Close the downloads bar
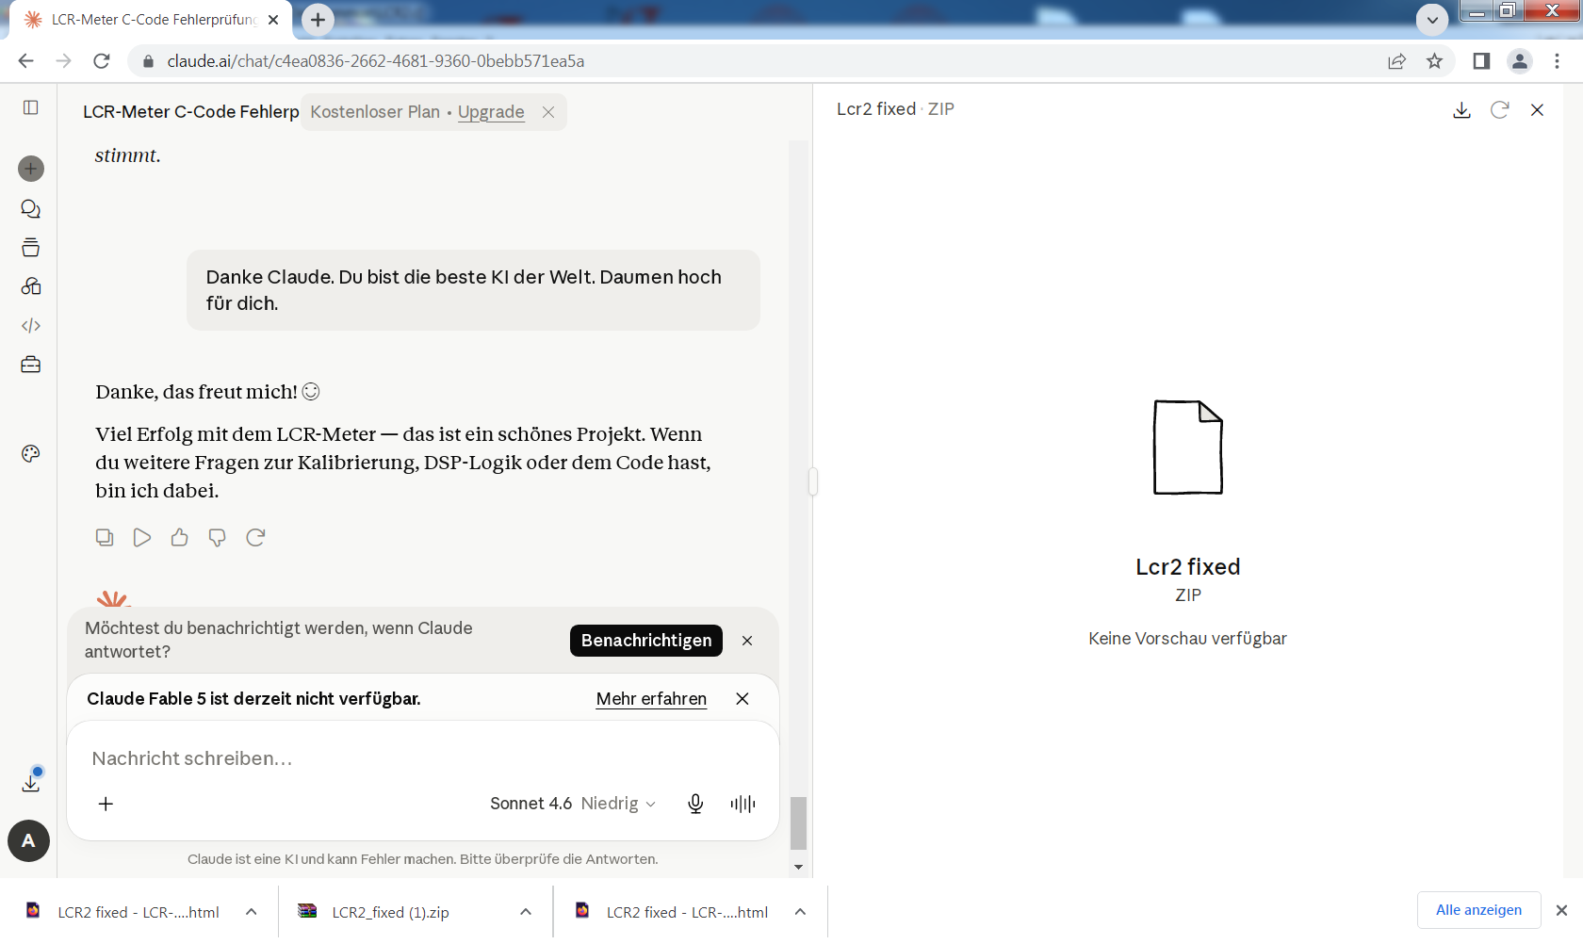This screenshot has height=944, width=1583. pos(1561,911)
